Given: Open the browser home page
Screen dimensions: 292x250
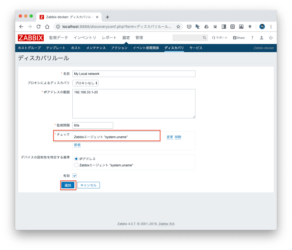Looking at the screenshot, I should tap(47, 27).
